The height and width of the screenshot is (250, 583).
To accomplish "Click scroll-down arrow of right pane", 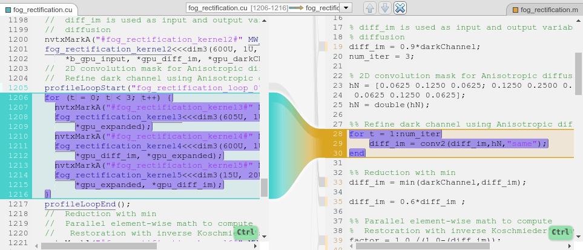I will [x=579, y=236].
